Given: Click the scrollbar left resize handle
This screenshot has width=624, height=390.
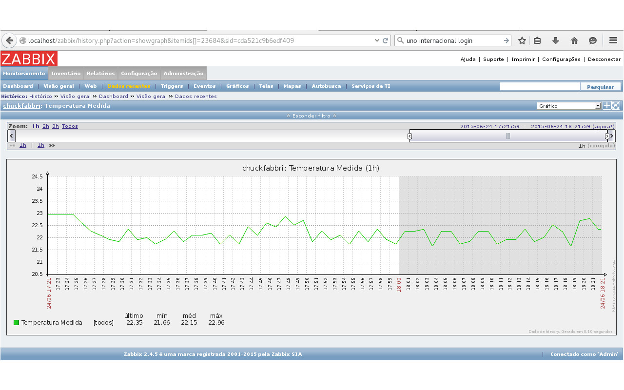Looking at the screenshot, I should (x=409, y=136).
